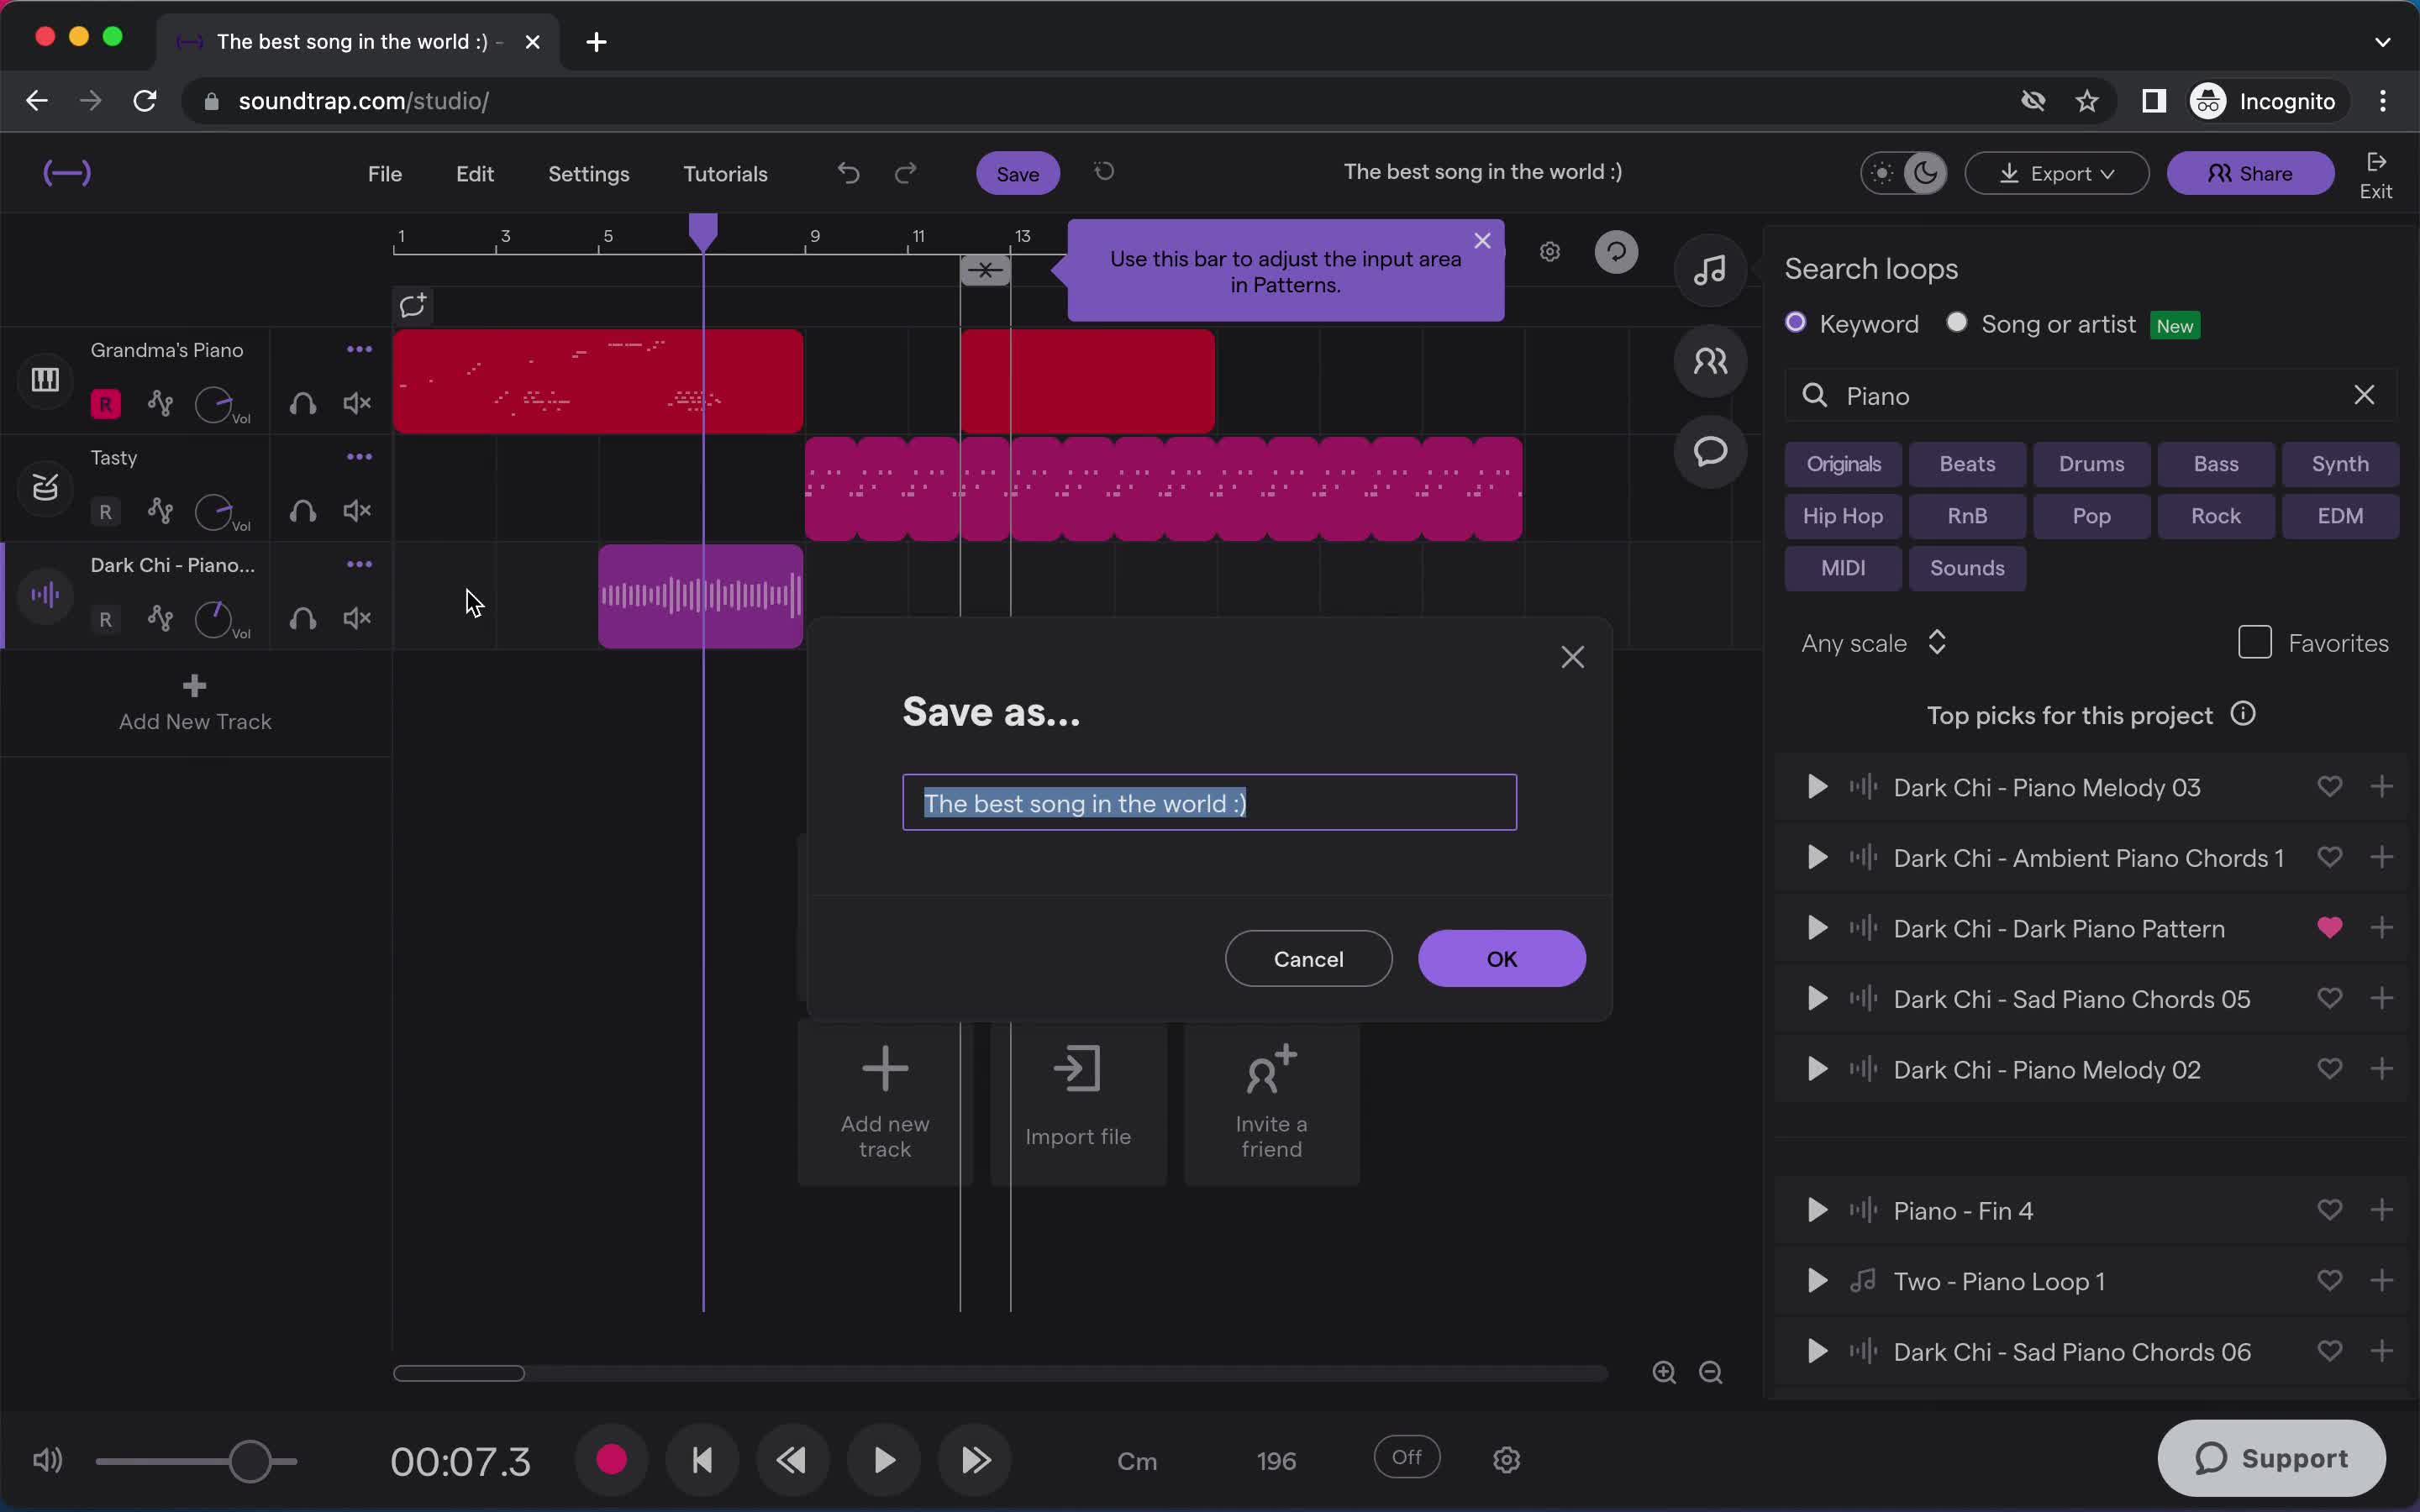
Task: Click the scissors/split tool icon
Action: pyautogui.click(x=984, y=270)
